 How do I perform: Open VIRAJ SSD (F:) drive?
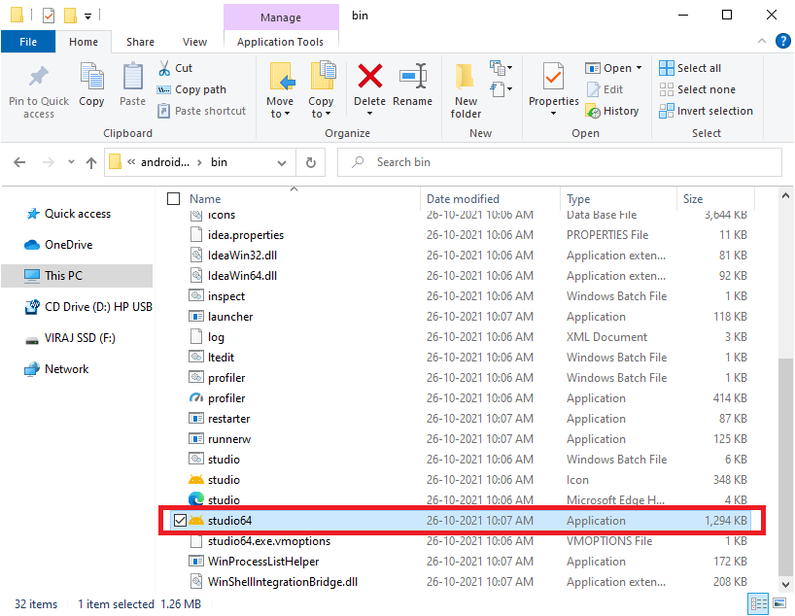[71, 338]
